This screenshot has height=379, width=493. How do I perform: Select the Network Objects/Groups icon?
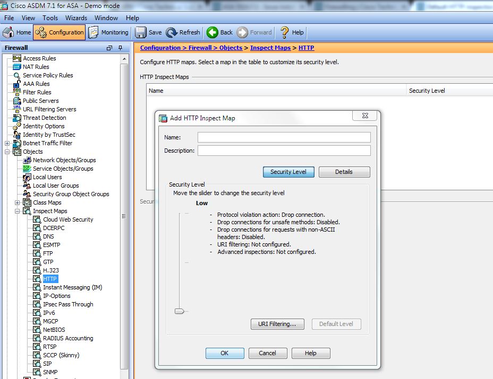tap(27, 160)
